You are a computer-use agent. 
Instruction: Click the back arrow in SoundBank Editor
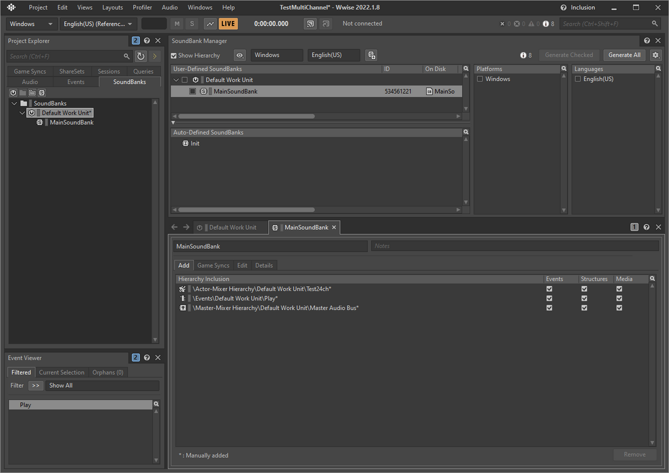click(174, 228)
